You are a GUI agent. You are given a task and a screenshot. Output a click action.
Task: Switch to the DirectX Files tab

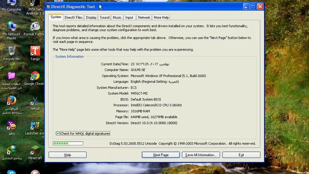[x=73, y=17]
